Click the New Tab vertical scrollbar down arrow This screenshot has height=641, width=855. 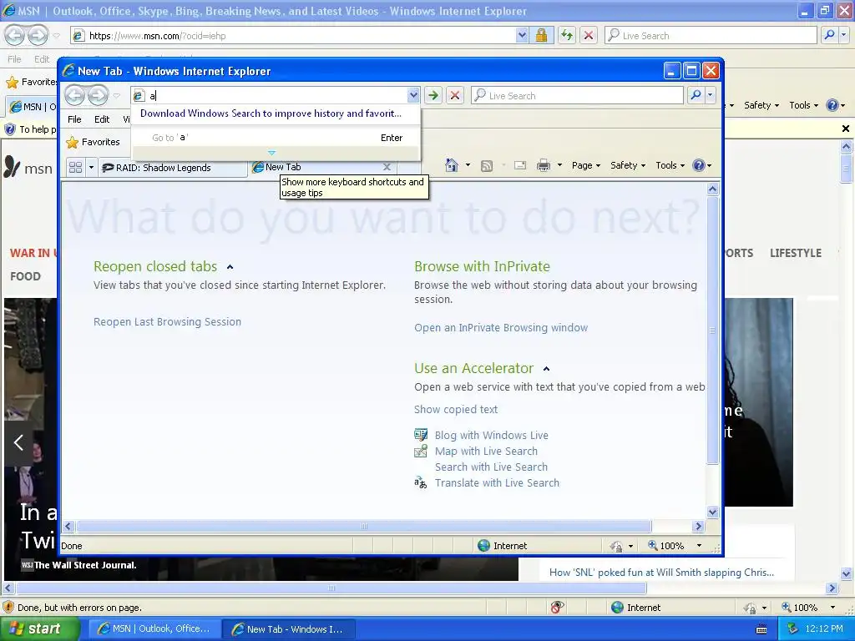coord(712,512)
